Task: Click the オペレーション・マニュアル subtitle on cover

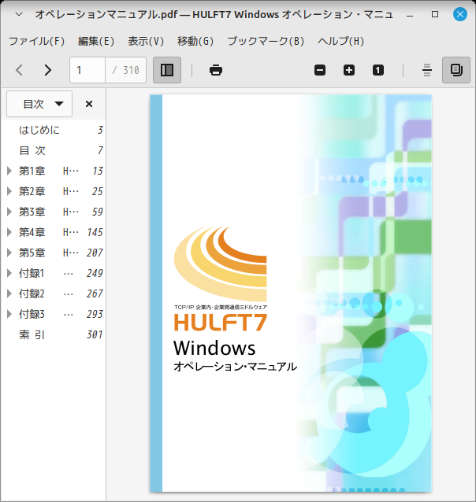Action: 235,367
